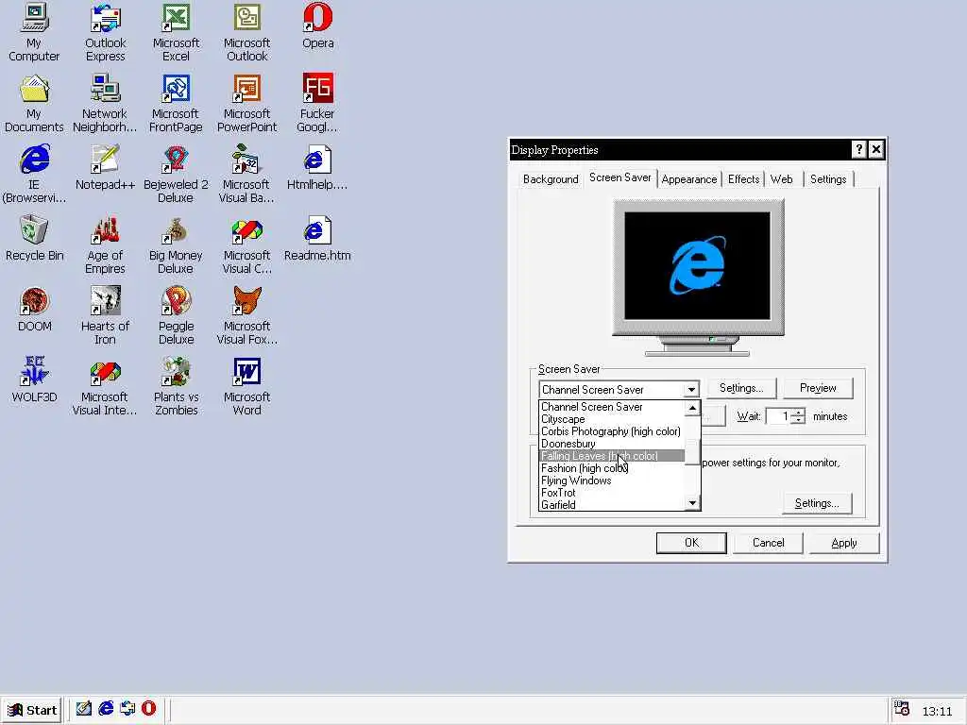967x725 pixels.
Task: Choose Channel Screen Saver list entry
Action: (611, 407)
